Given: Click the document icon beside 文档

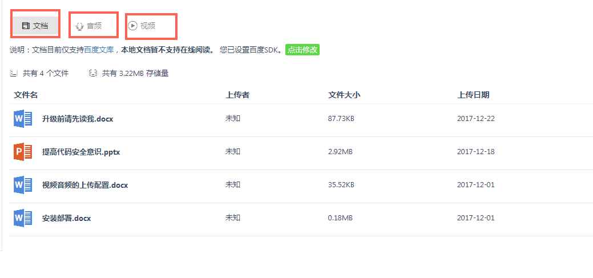Looking at the screenshot, I should click(x=26, y=26).
